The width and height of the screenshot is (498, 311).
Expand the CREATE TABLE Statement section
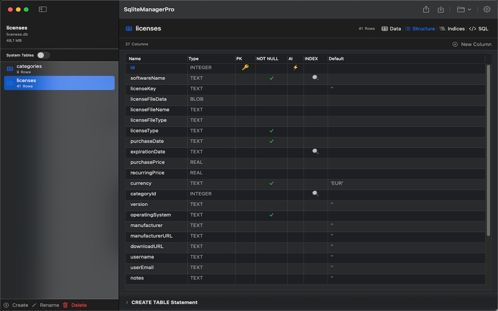pos(127,302)
